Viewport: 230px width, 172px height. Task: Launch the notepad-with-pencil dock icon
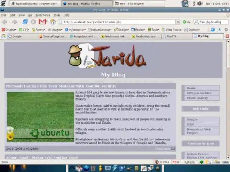coord(143,168)
